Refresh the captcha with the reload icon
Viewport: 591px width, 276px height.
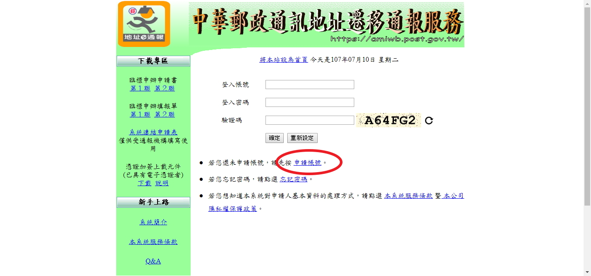(429, 120)
